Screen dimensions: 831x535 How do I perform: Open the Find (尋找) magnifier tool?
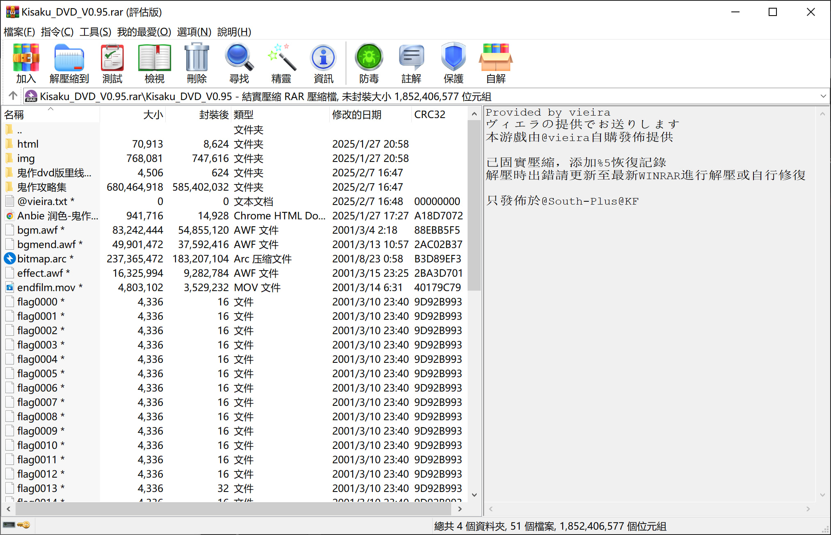point(239,63)
